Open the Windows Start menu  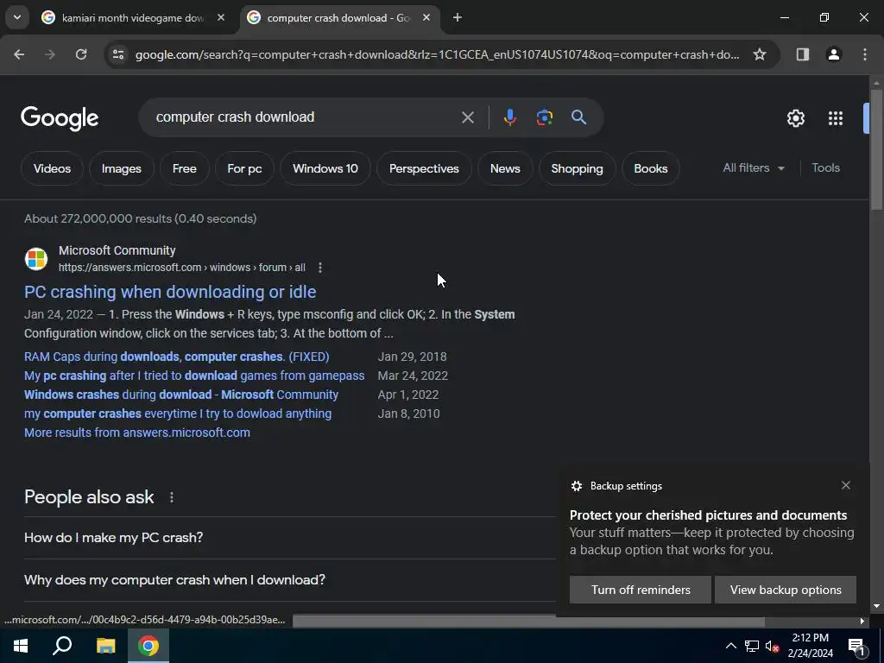pyautogui.click(x=21, y=646)
